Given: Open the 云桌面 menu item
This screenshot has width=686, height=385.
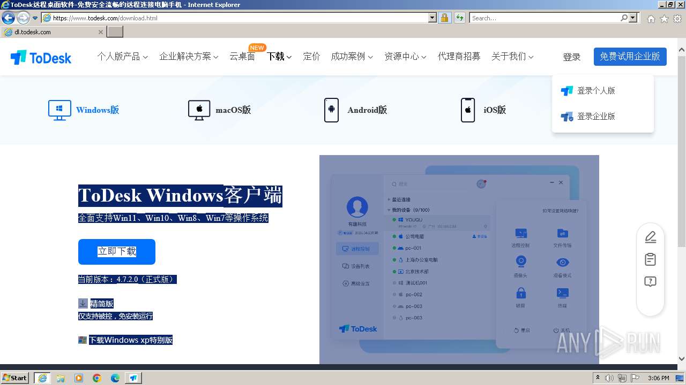Looking at the screenshot, I should 242,56.
